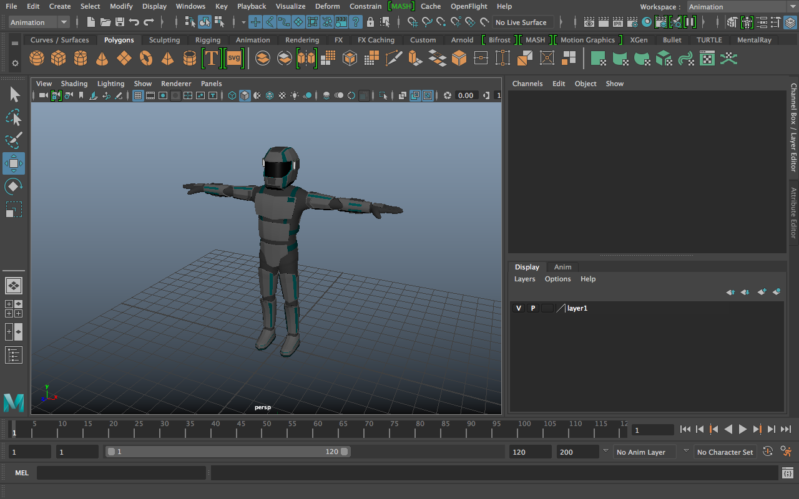The image size is (799, 499).
Task: Click the New Scene file icon
Action: click(x=91, y=22)
